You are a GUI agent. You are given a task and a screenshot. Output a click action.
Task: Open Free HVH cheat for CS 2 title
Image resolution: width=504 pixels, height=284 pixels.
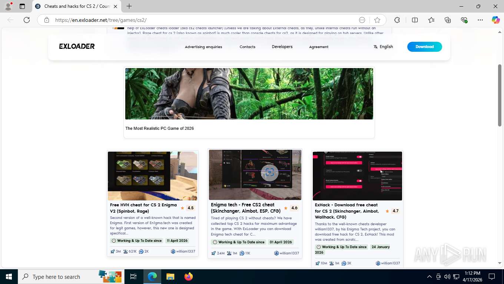point(143,208)
